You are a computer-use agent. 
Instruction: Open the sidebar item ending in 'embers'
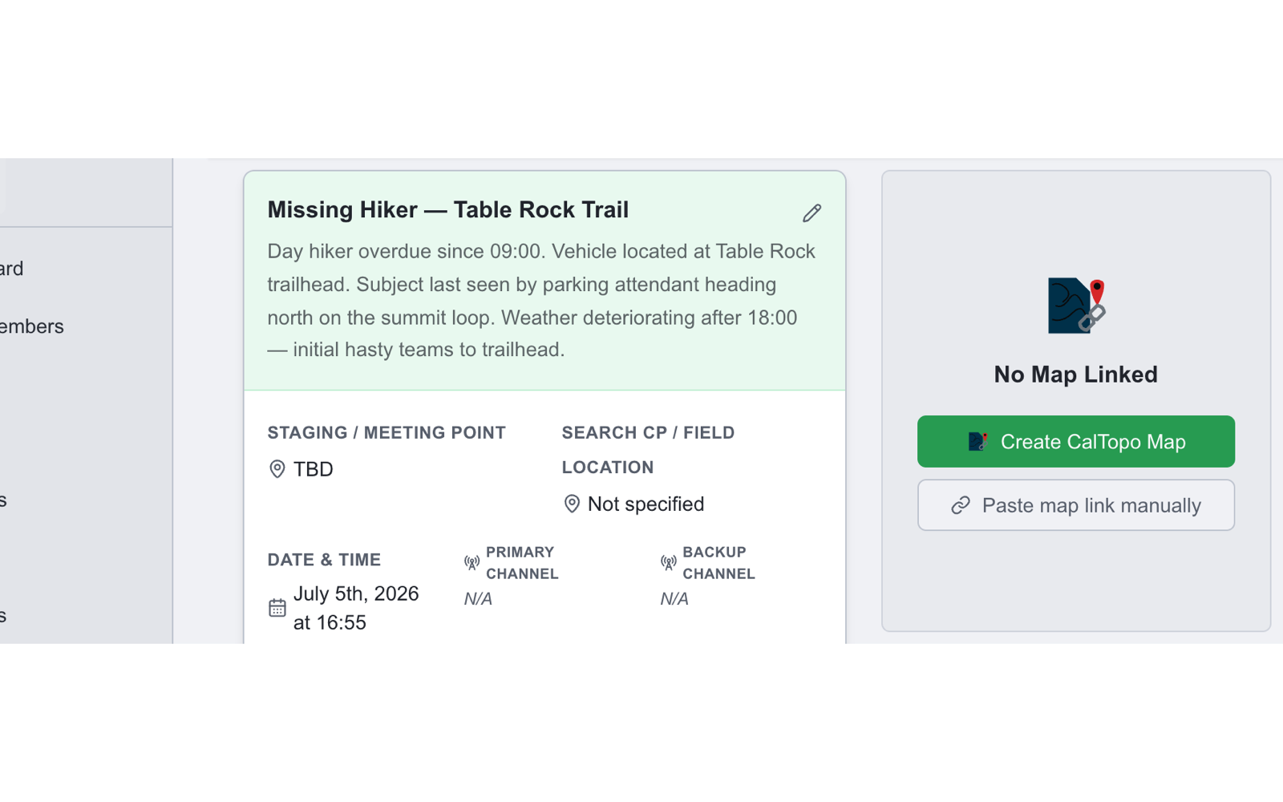pyautogui.click(x=31, y=326)
